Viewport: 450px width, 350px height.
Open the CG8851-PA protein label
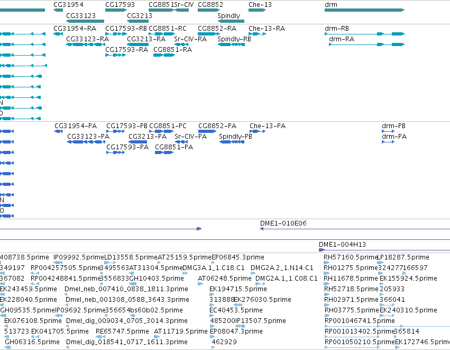coord(174,147)
